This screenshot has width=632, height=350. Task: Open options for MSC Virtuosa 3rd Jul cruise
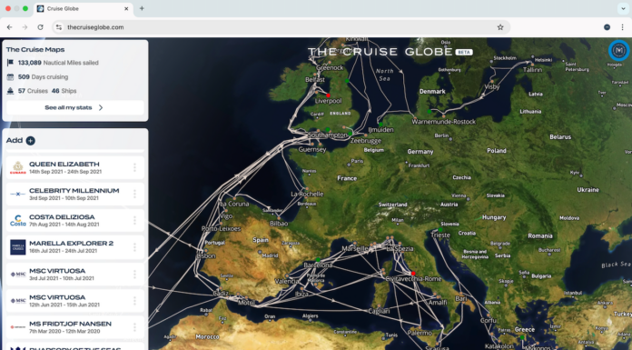pos(134,275)
